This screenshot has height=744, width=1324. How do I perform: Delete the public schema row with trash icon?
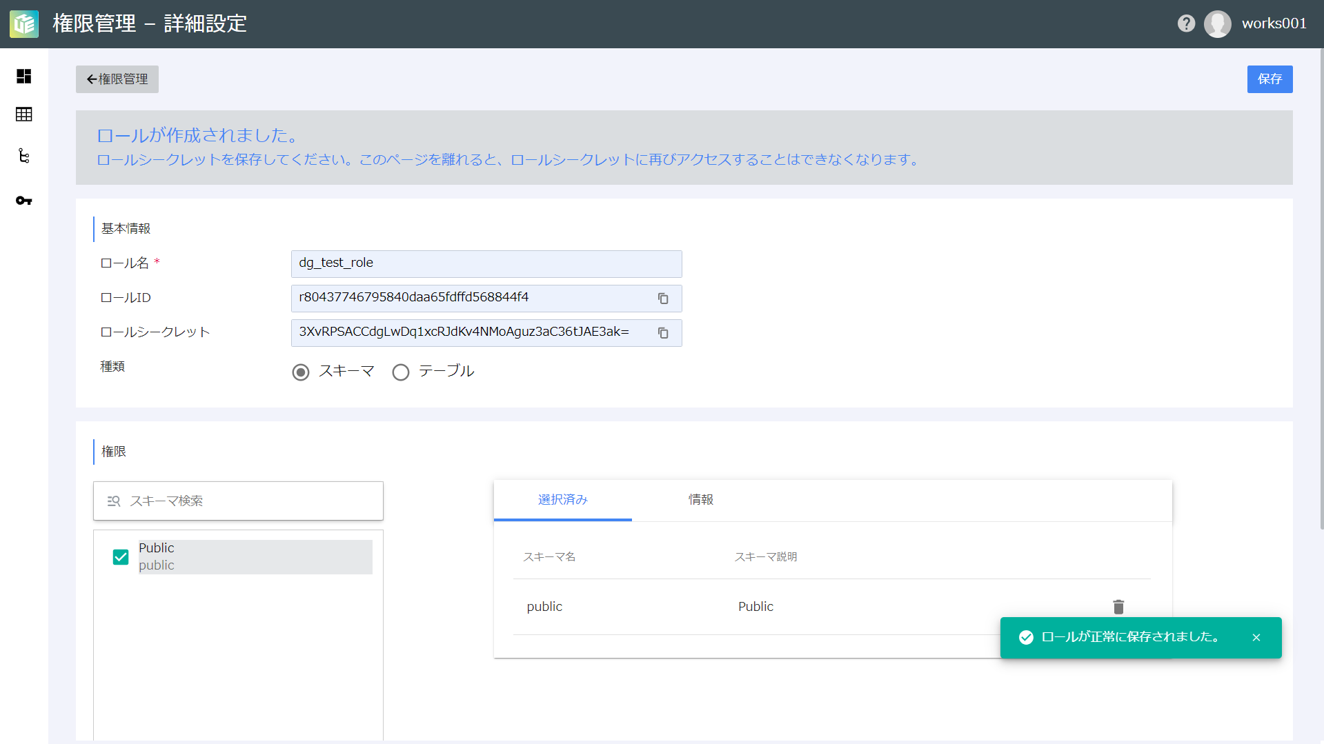(x=1118, y=607)
